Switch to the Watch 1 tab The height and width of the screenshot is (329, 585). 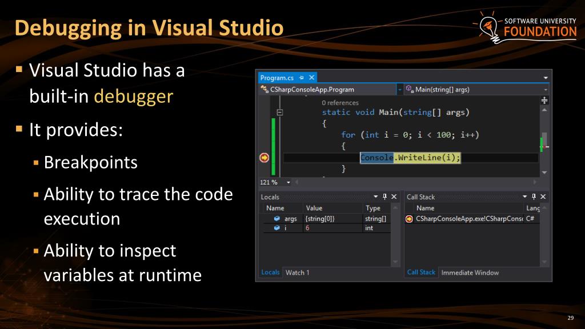click(297, 272)
